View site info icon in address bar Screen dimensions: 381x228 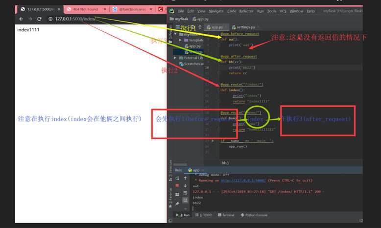click(x=50, y=19)
